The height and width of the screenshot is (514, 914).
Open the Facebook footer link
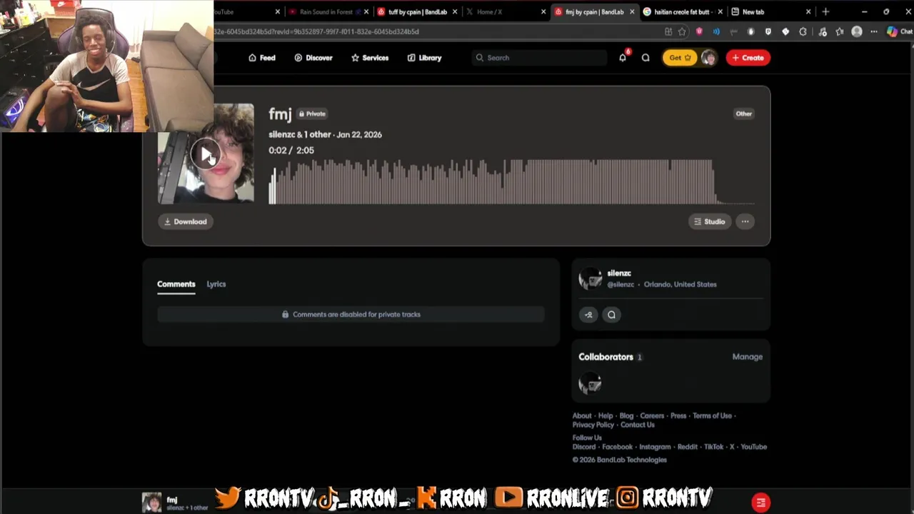617,447
